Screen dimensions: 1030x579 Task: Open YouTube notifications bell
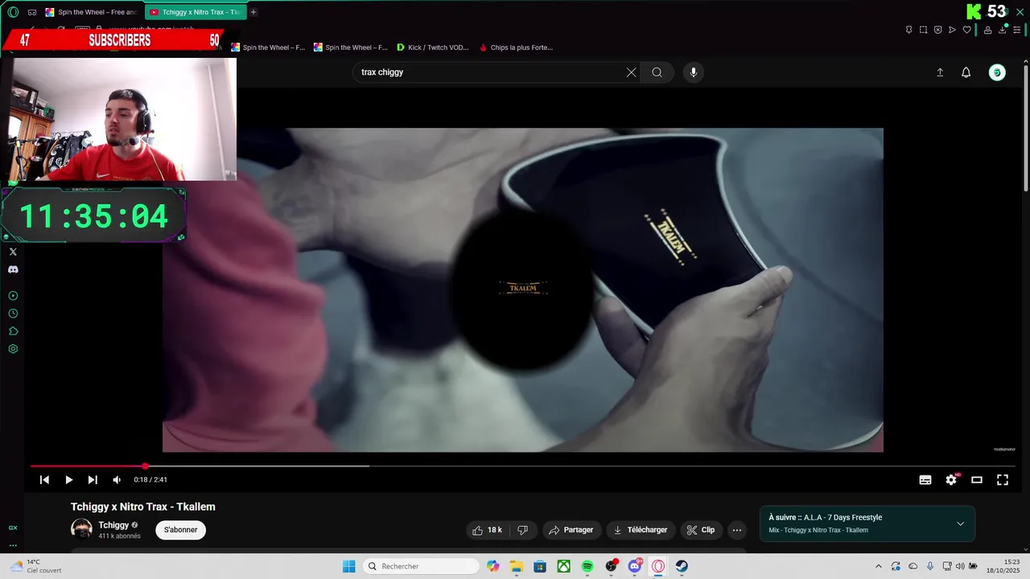[x=966, y=72]
